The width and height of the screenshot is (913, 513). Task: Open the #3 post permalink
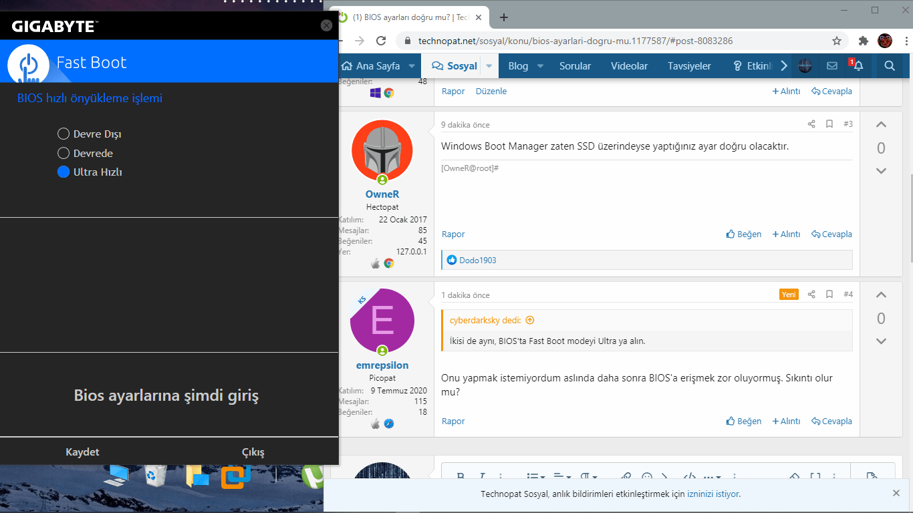[x=847, y=124]
